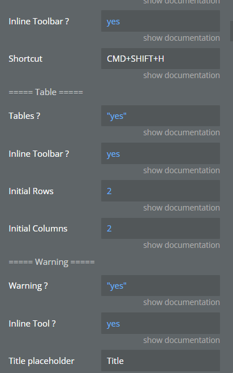The height and width of the screenshot is (373, 233).
Task: Toggle the Inline Tool ? yes field
Action: pos(161,323)
